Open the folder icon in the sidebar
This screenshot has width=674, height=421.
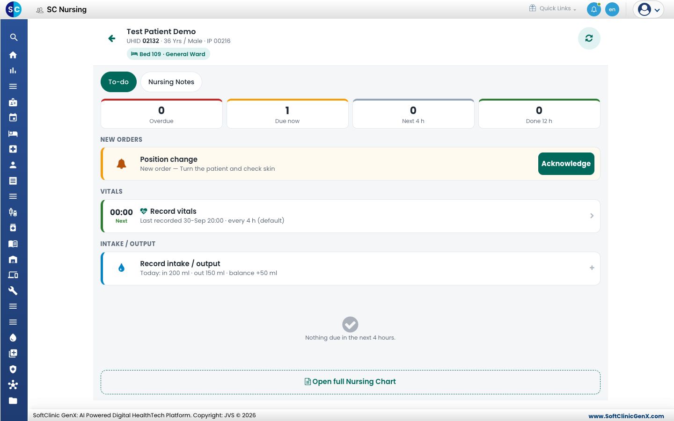click(13, 400)
